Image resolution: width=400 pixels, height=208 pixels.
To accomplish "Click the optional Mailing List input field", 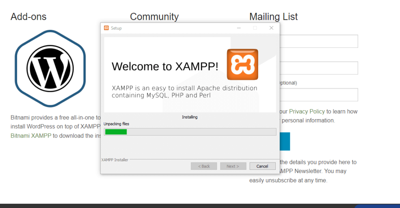I will pos(319,95).
